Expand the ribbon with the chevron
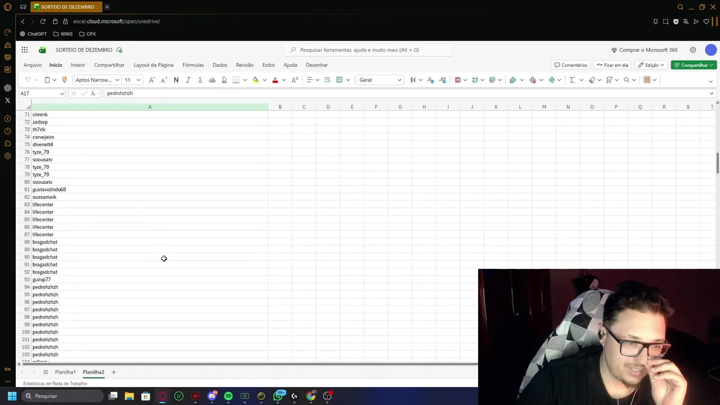720x405 pixels. coord(710,81)
